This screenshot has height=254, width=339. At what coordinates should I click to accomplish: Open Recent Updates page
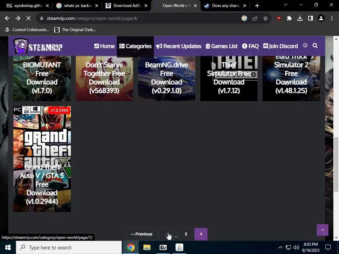178,46
